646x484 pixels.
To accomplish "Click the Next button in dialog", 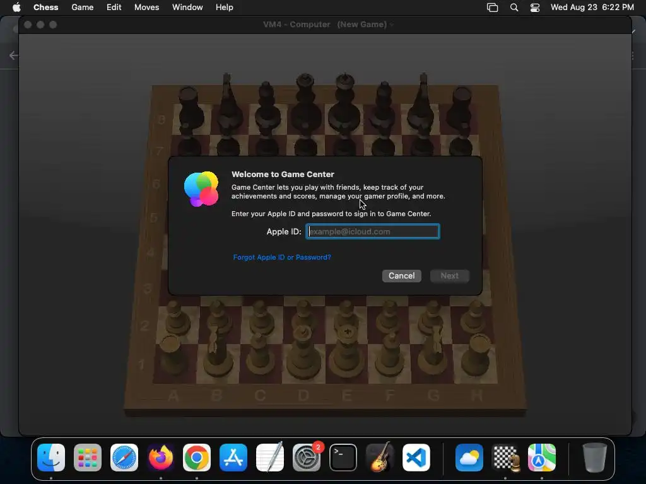I will [449, 276].
